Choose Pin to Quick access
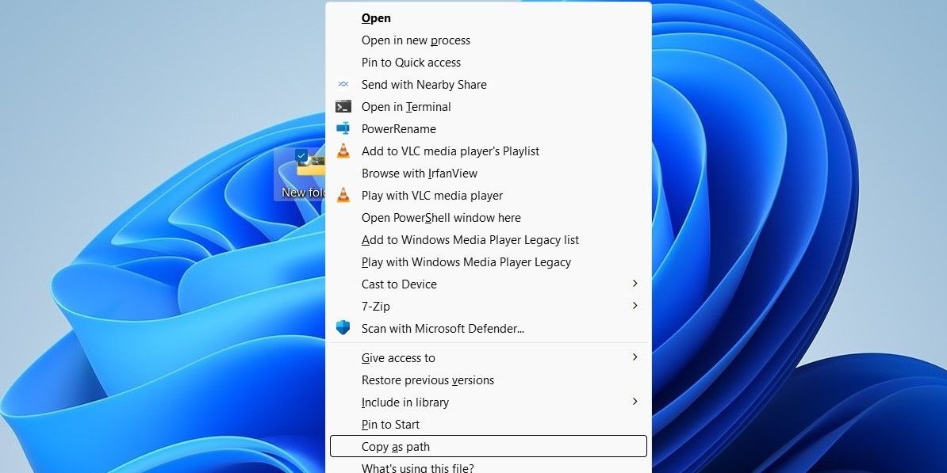This screenshot has width=947, height=473. (x=489, y=62)
